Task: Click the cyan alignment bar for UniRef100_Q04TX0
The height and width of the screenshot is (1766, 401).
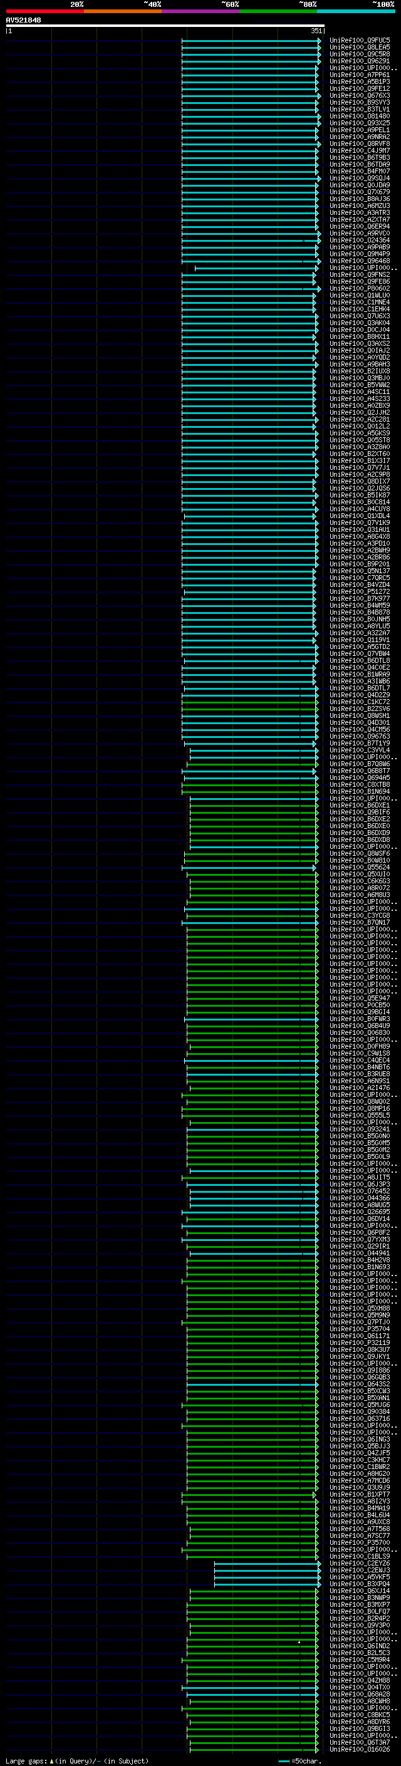Action: [251, 1687]
